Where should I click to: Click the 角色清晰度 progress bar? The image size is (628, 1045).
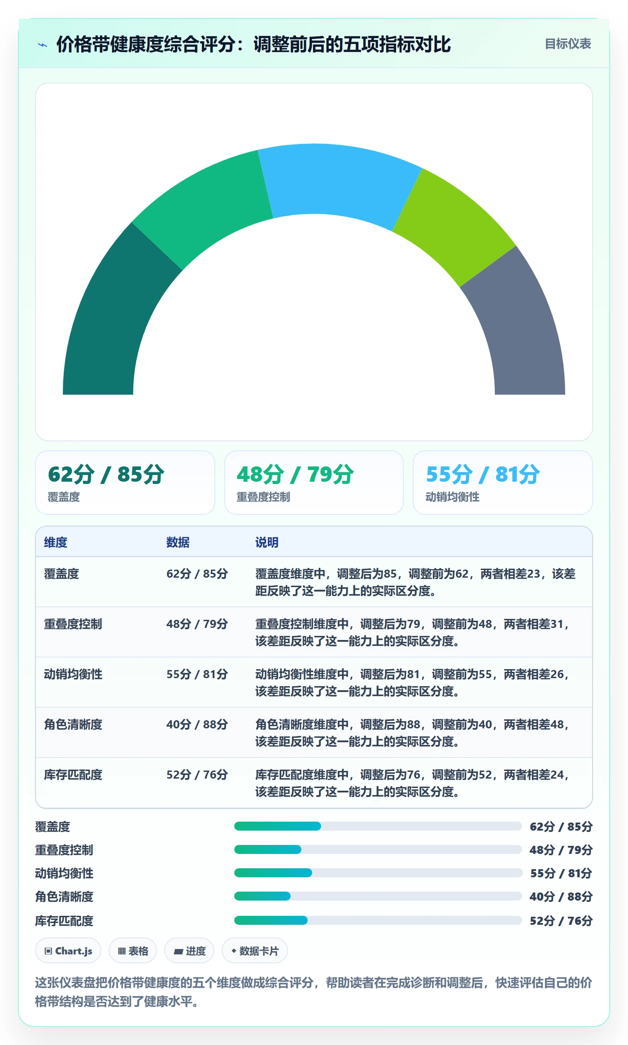tap(378, 896)
